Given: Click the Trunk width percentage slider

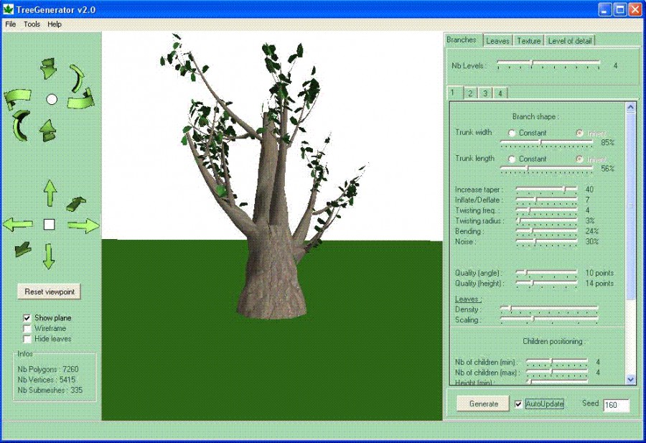Looking at the screenshot, I should (x=546, y=143).
